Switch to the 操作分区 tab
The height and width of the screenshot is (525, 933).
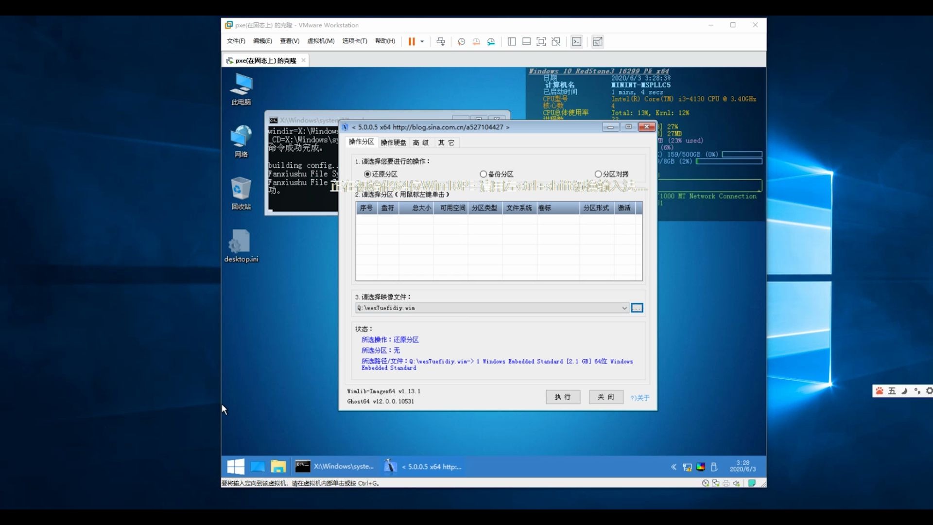pyautogui.click(x=361, y=142)
